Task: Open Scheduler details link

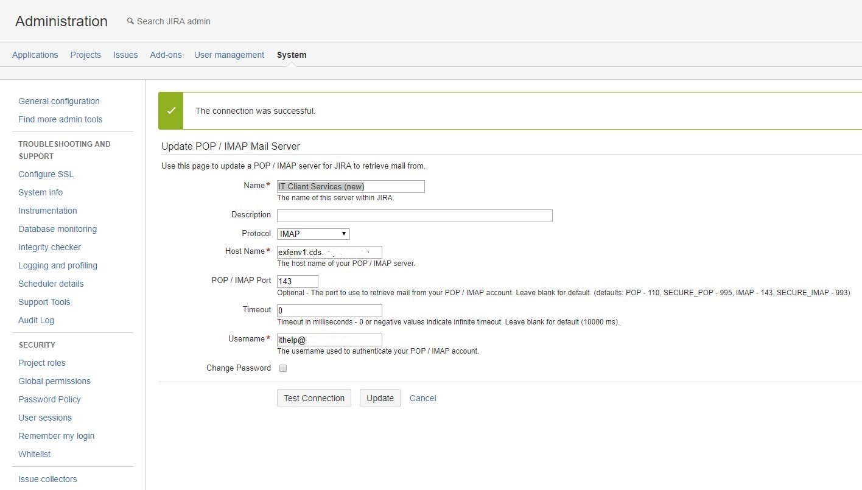Action: (51, 284)
